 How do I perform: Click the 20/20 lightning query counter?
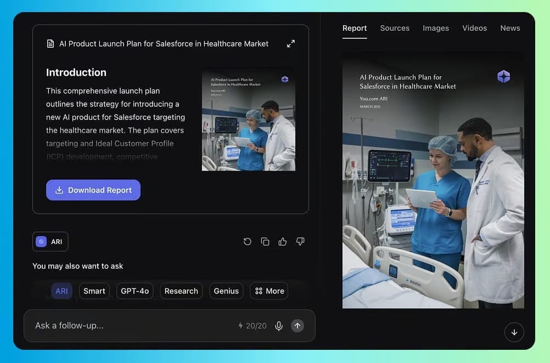252,326
